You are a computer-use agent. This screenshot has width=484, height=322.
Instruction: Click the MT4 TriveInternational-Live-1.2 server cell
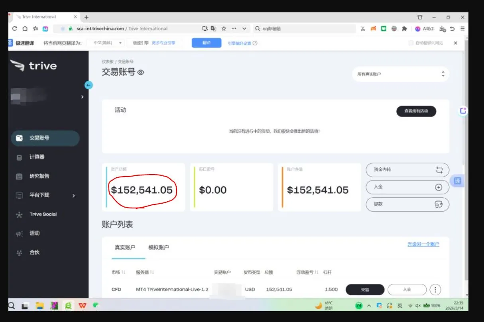point(172,289)
